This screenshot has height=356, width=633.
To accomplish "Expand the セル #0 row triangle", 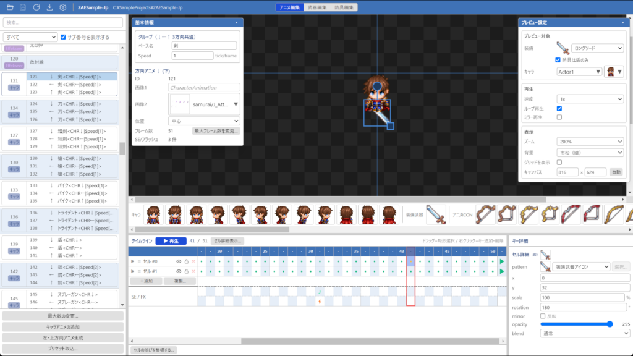I will pos(132,261).
